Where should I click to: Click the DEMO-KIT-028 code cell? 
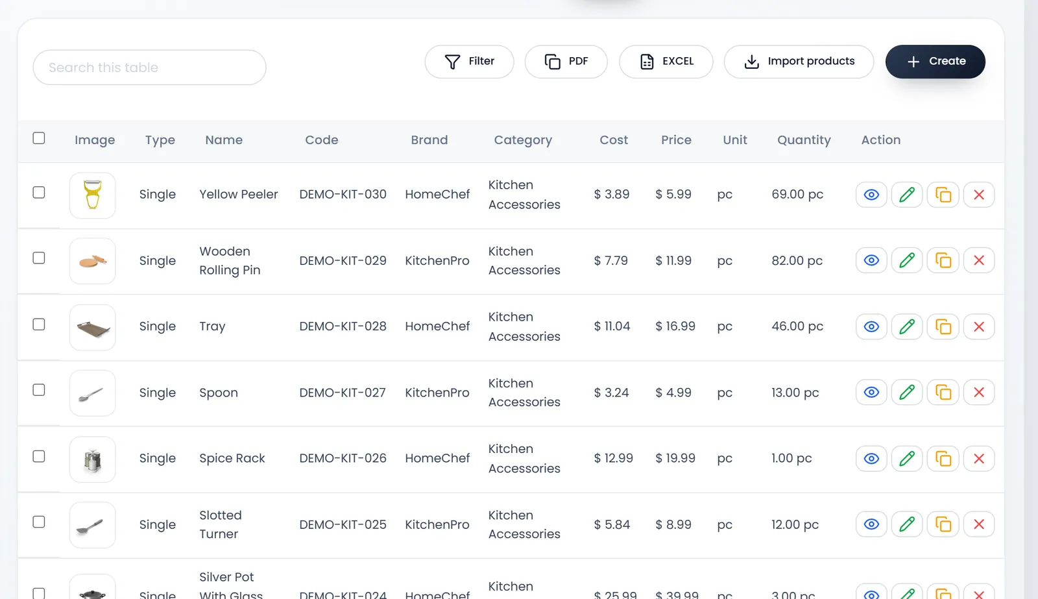tap(343, 326)
